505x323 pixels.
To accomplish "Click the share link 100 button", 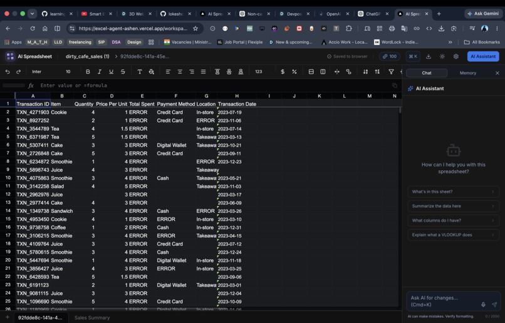I will coord(389,56).
